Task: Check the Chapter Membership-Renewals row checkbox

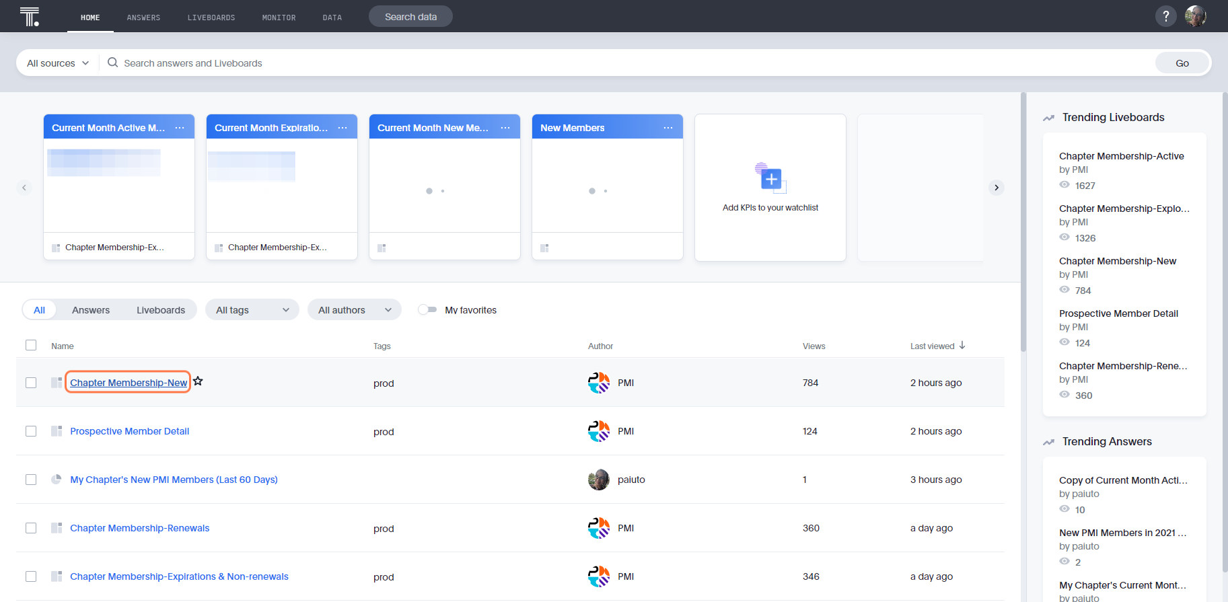Action: point(31,528)
